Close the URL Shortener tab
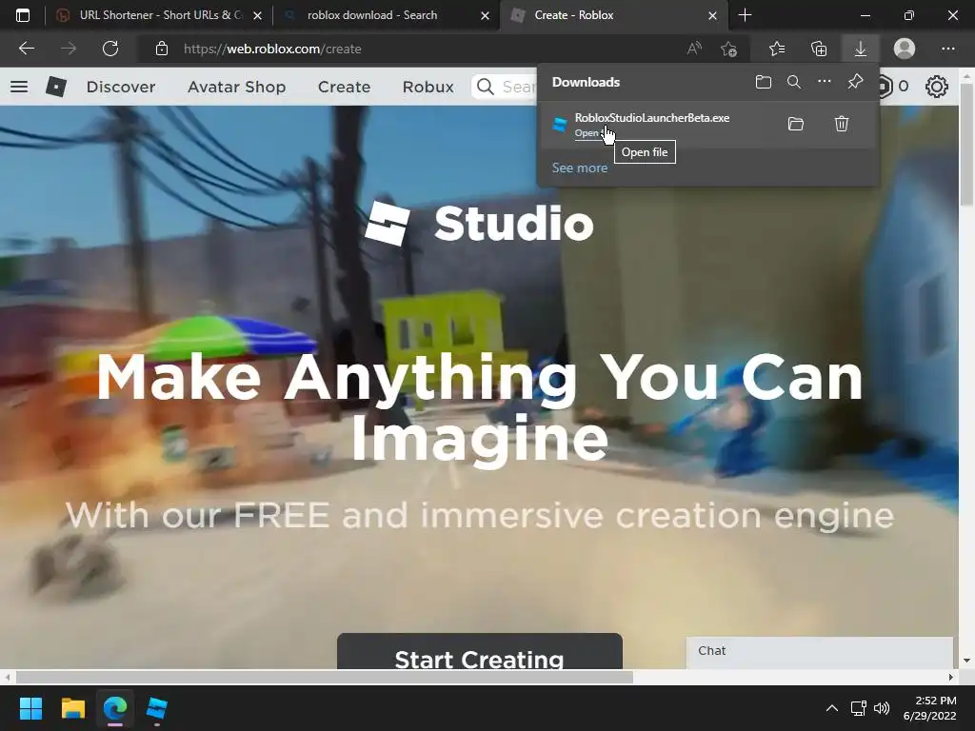This screenshot has width=975, height=731. point(257,15)
